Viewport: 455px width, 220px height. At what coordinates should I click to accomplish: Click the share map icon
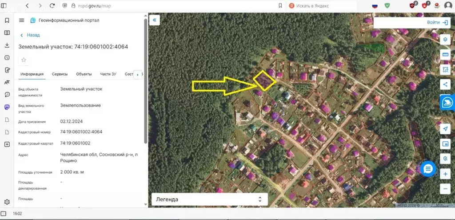tap(445, 84)
